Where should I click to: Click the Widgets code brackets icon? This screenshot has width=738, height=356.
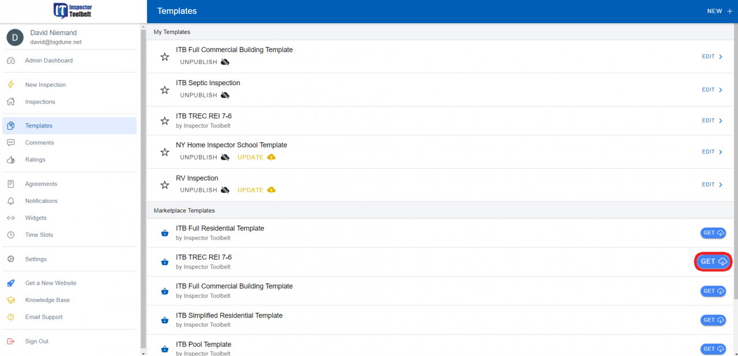(x=12, y=218)
